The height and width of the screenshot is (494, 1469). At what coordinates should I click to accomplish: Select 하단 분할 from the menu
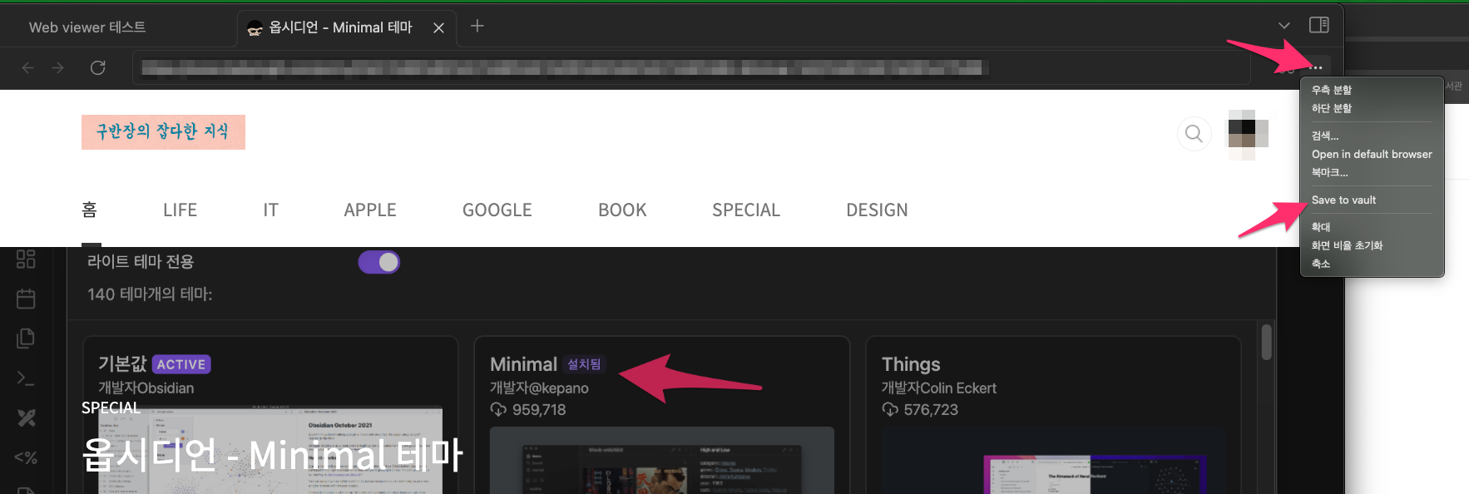[1332, 108]
